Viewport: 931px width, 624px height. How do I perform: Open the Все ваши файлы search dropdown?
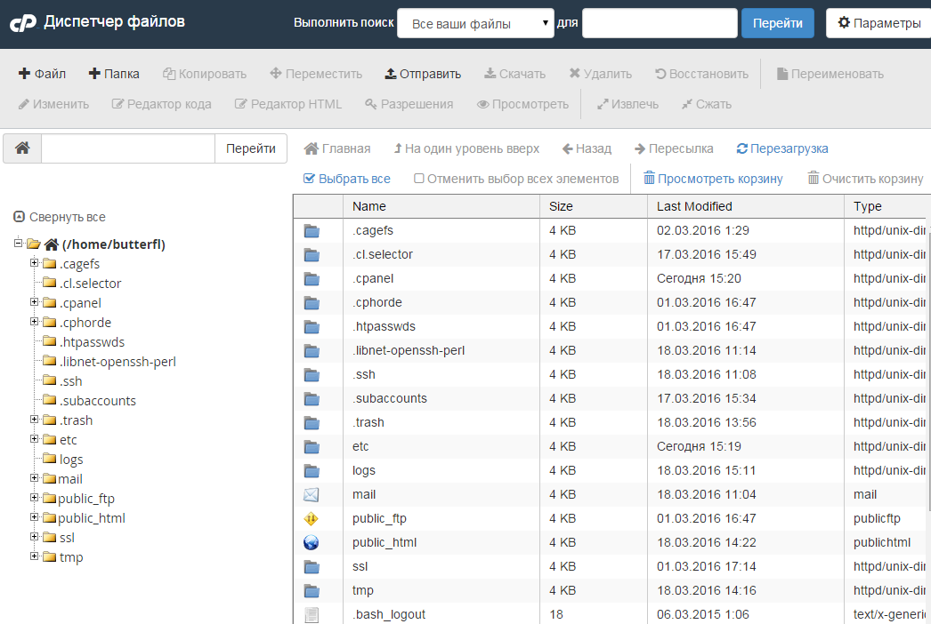point(475,23)
